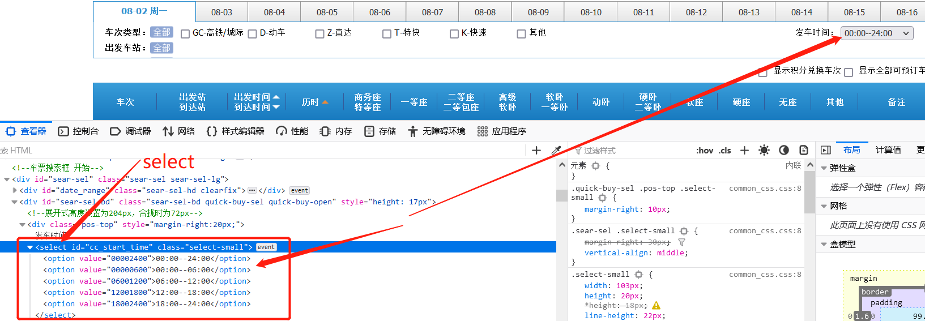Switch to the Layout (布局) sidebar tab
925x321 pixels.
(x=851, y=150)
